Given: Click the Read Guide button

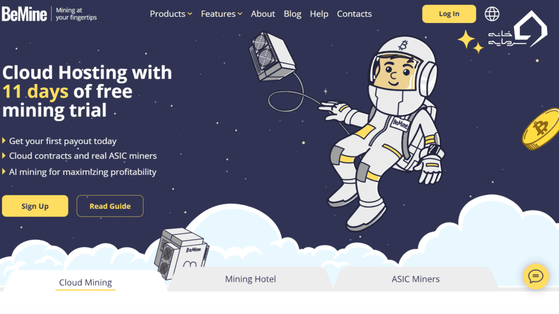Looking at the screenshot, I should coord(110,206).
